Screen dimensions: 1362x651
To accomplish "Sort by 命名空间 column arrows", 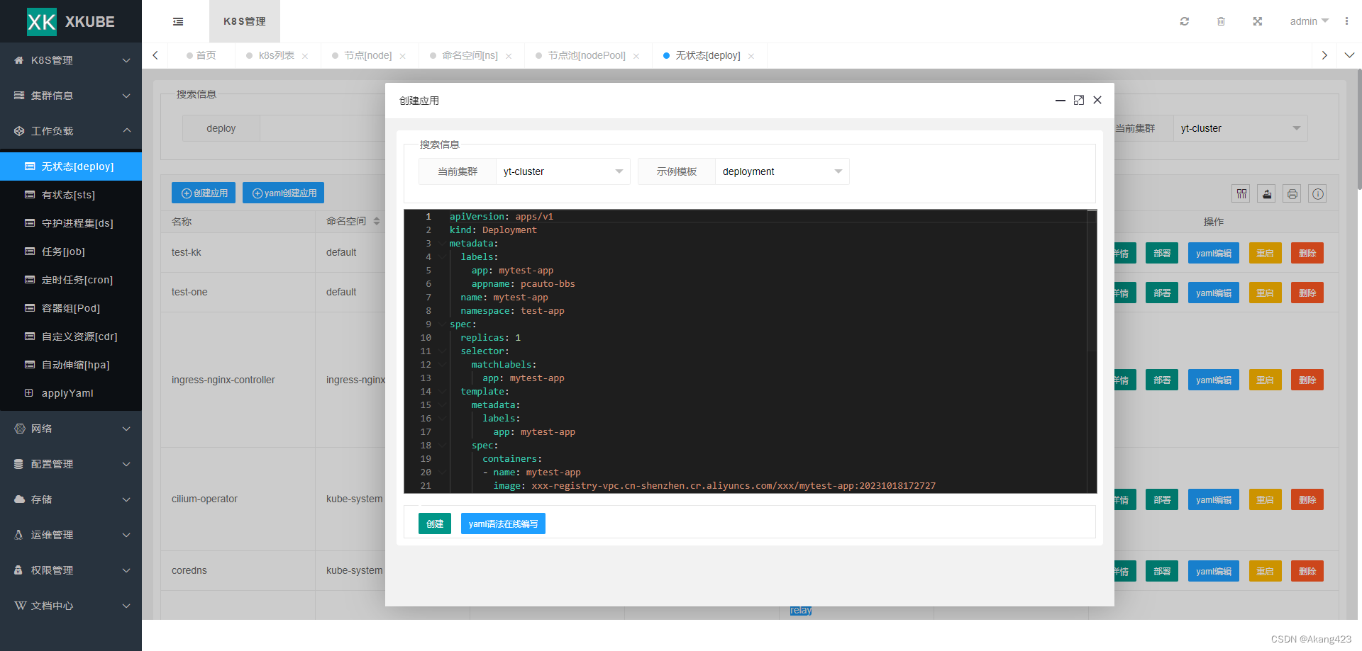I will pos(377,221).
